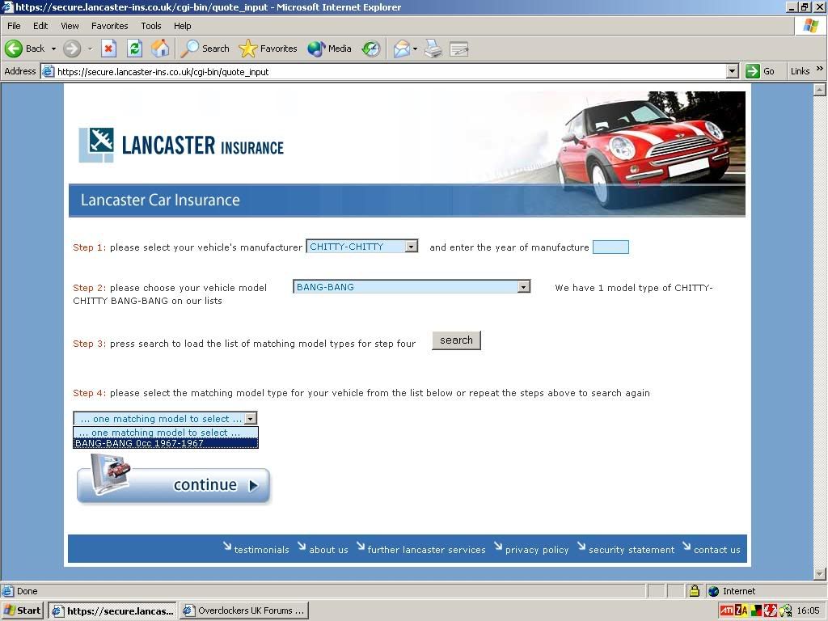Viewport: 828px width, 621px height.
Task: Click the History clock icon
Action: click(x=370, y=49)
